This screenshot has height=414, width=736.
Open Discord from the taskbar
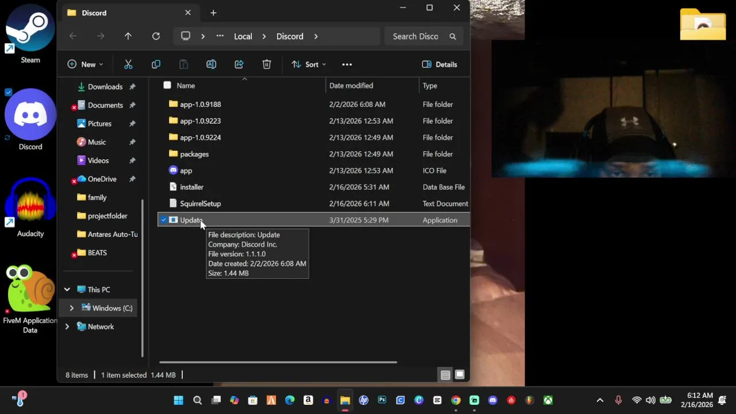point(493,400)
